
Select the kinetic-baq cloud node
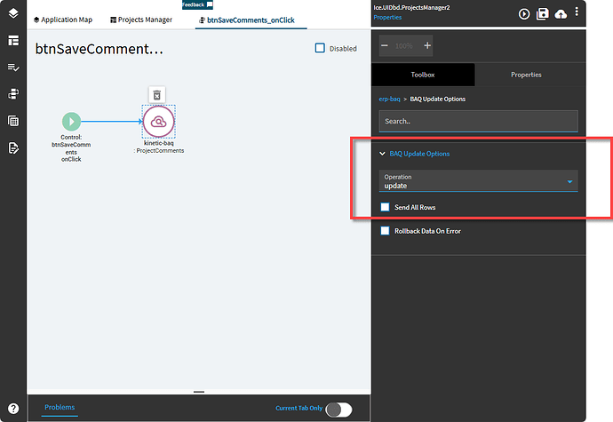(x=159, y=122)
